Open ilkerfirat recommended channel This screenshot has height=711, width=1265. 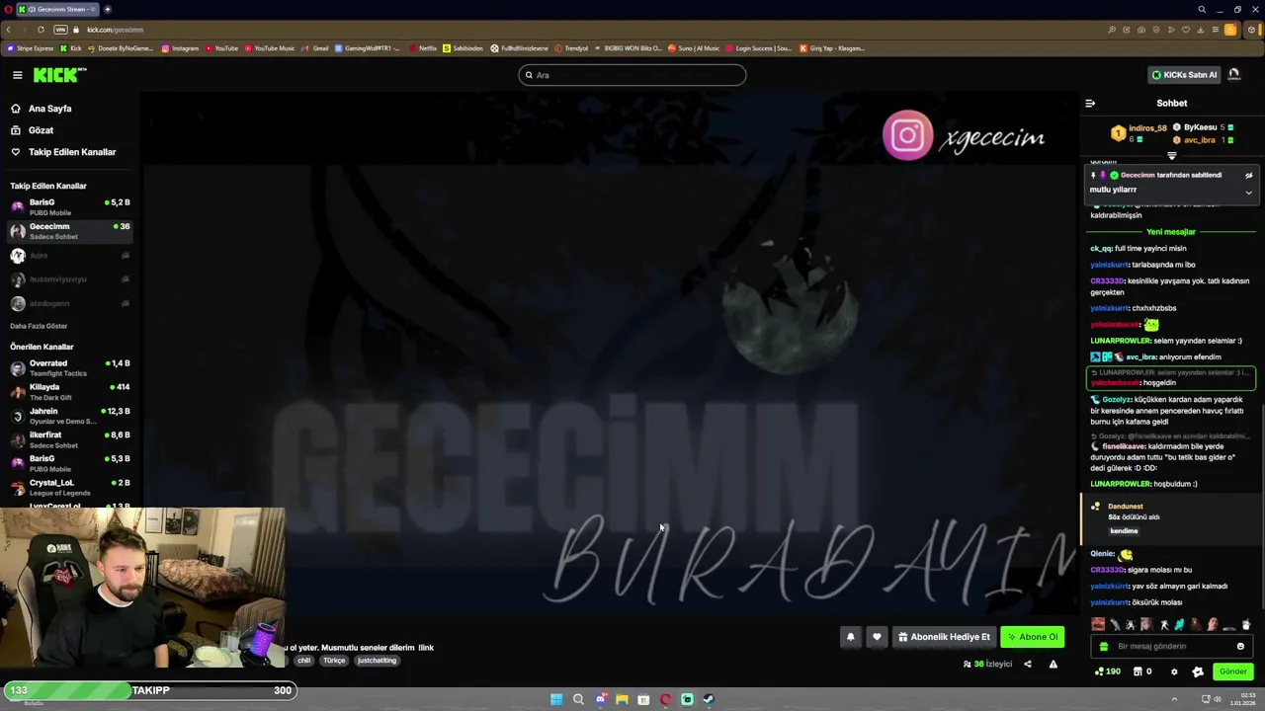[x=69, y=439]
